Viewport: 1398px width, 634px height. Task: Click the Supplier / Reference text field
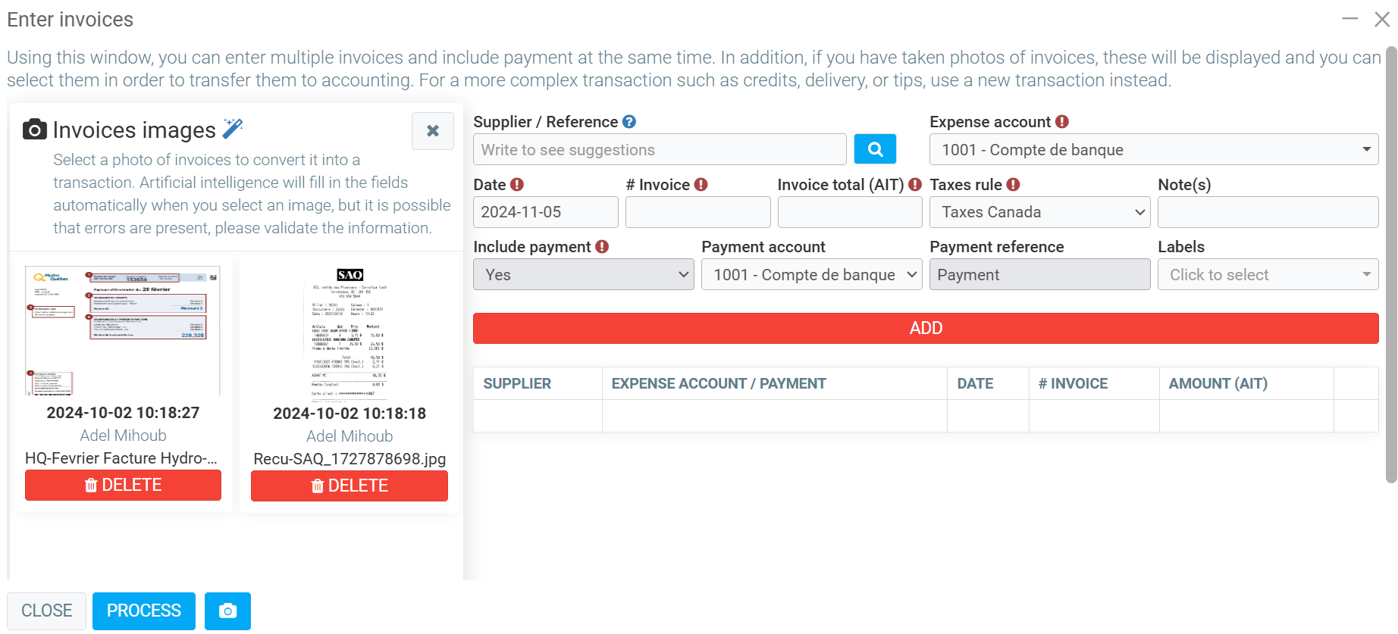point(660,150)
